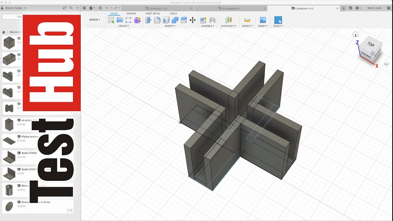Click the Data tab button in the panel
Screen dimensions: 393x221
(12, 17)
